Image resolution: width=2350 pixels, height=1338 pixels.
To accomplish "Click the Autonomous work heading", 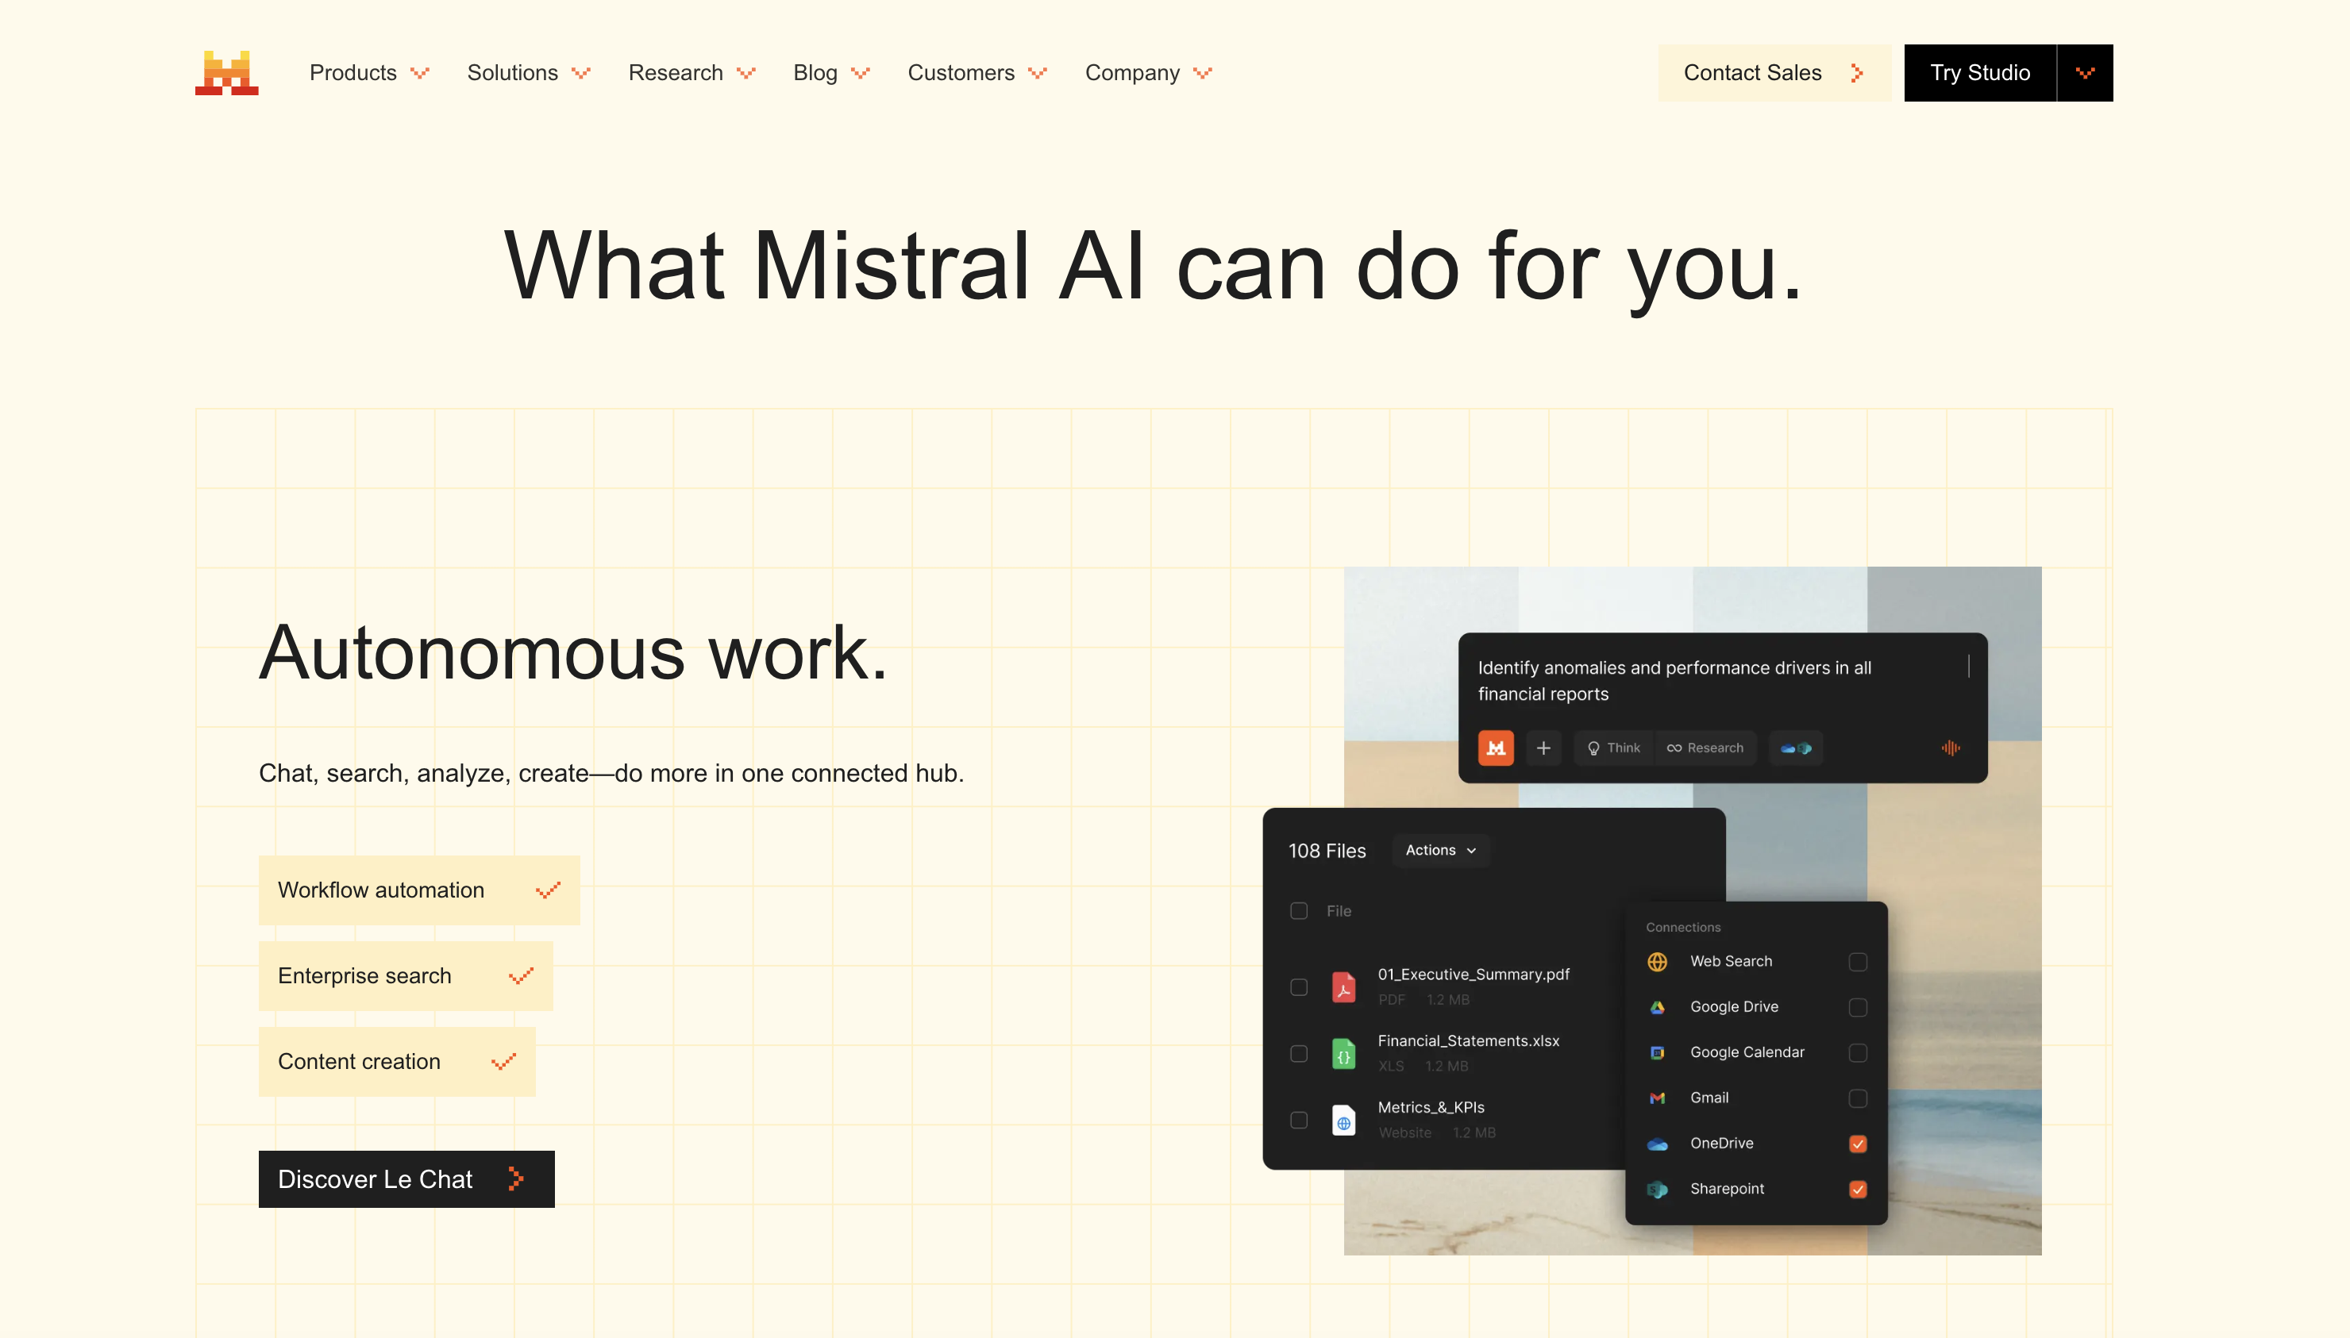I will pyautogui.click(x=572, y=652).
